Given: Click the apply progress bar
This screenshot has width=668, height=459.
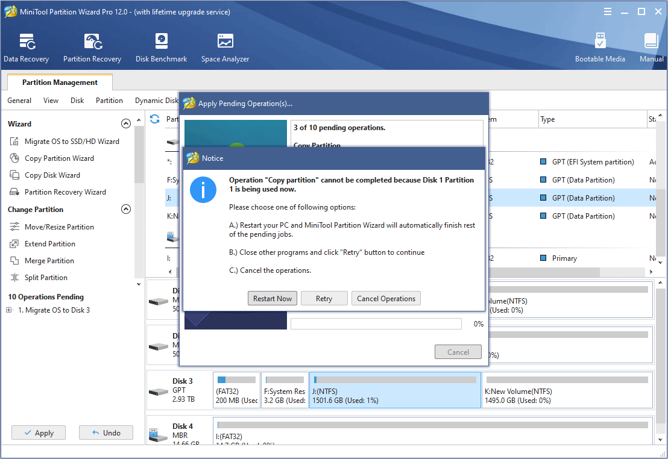Looking at the screenshot, I should [x=376, y=324].
